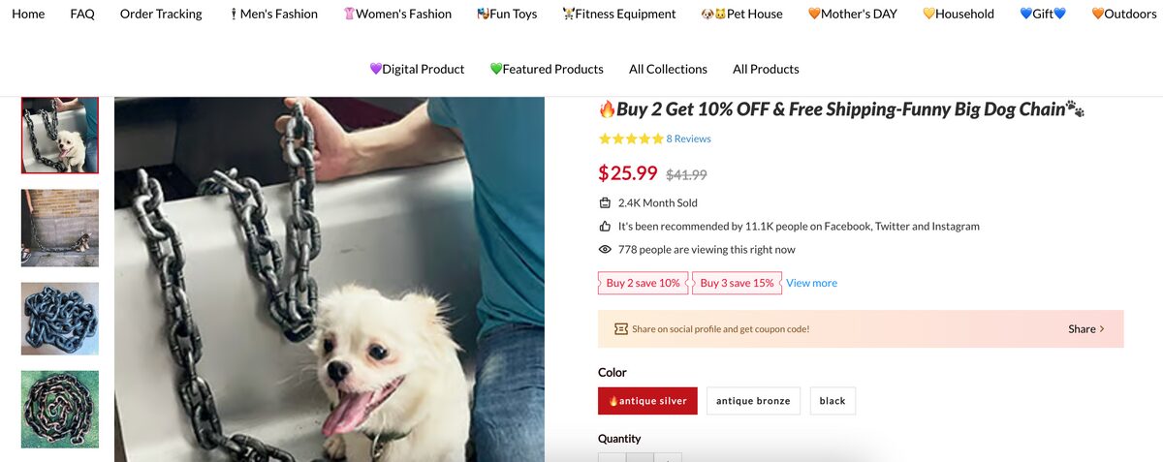Click the Buy 3 save 15% tag
1163x462 pixels.
[x=737, y=283]
